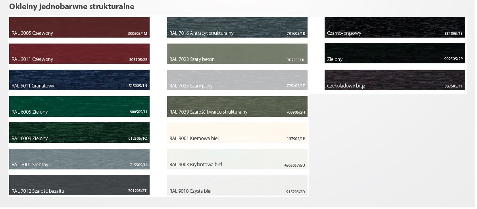This screenshot has width=477, height=209.
Task: Select the Czarno-brązowy swatch
Action: pos(394,27)
